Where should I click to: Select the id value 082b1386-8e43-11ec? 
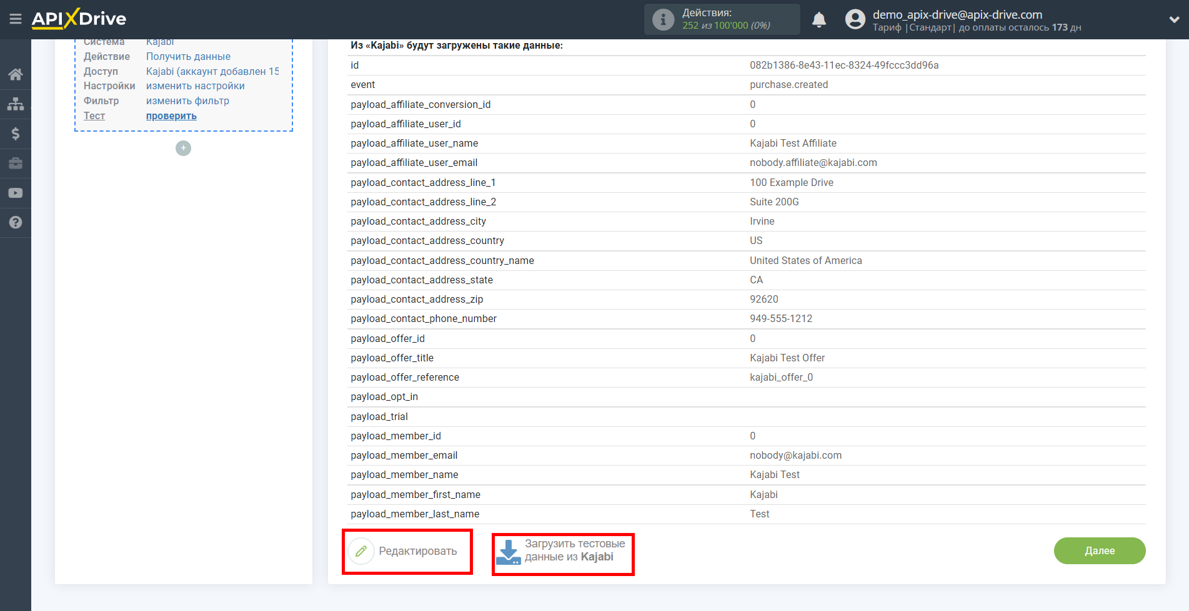tap(844, 65)
